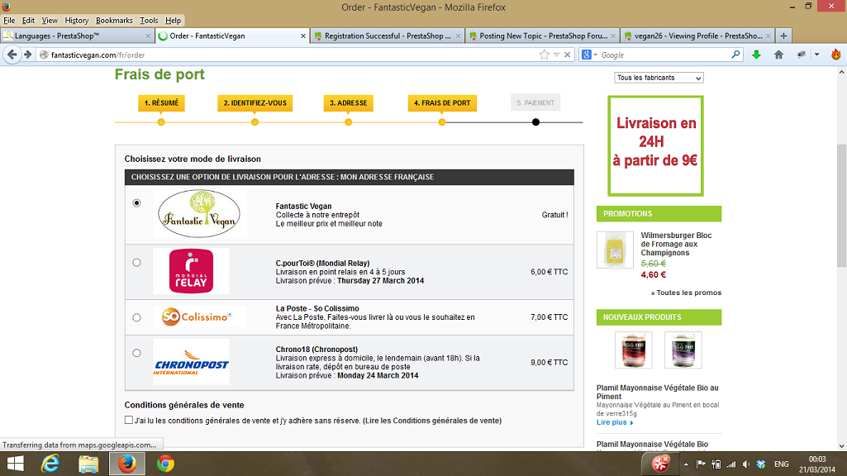Select the Mondial Relay delivery radio
This screenshot has height=476, width=847.
[136, 263]
